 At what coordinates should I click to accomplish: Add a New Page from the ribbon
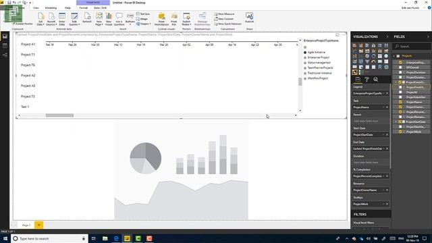[x=99, y=19]
